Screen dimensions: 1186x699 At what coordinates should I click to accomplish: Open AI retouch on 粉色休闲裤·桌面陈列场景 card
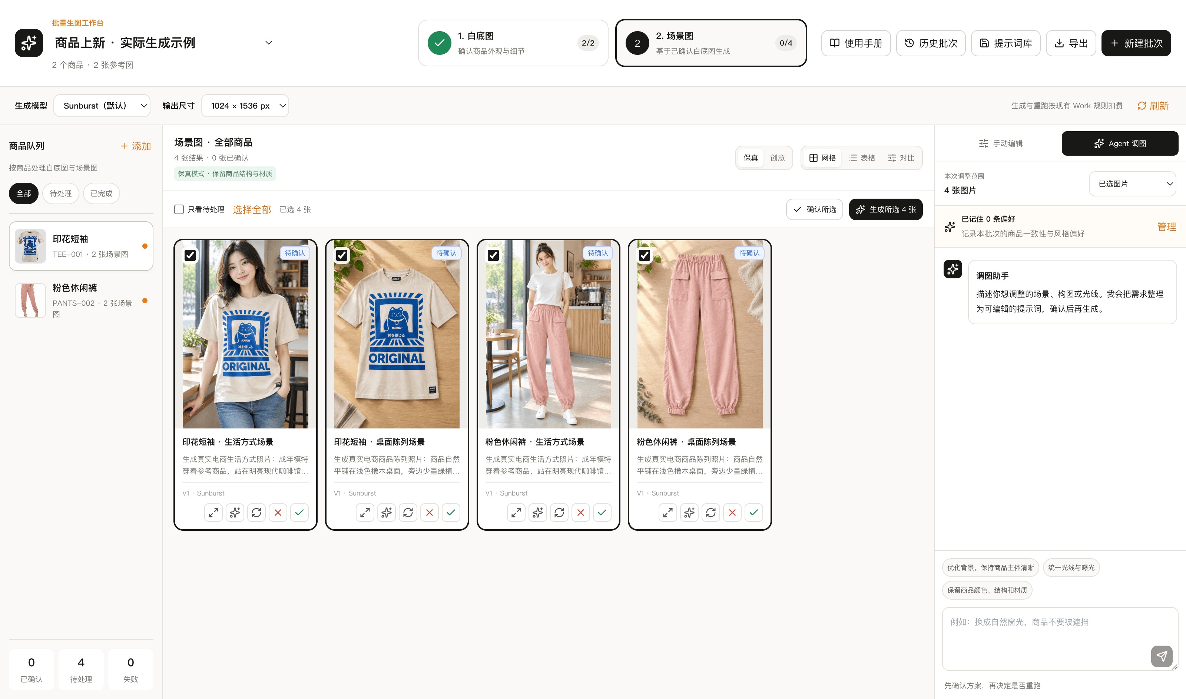coord(689,513)
